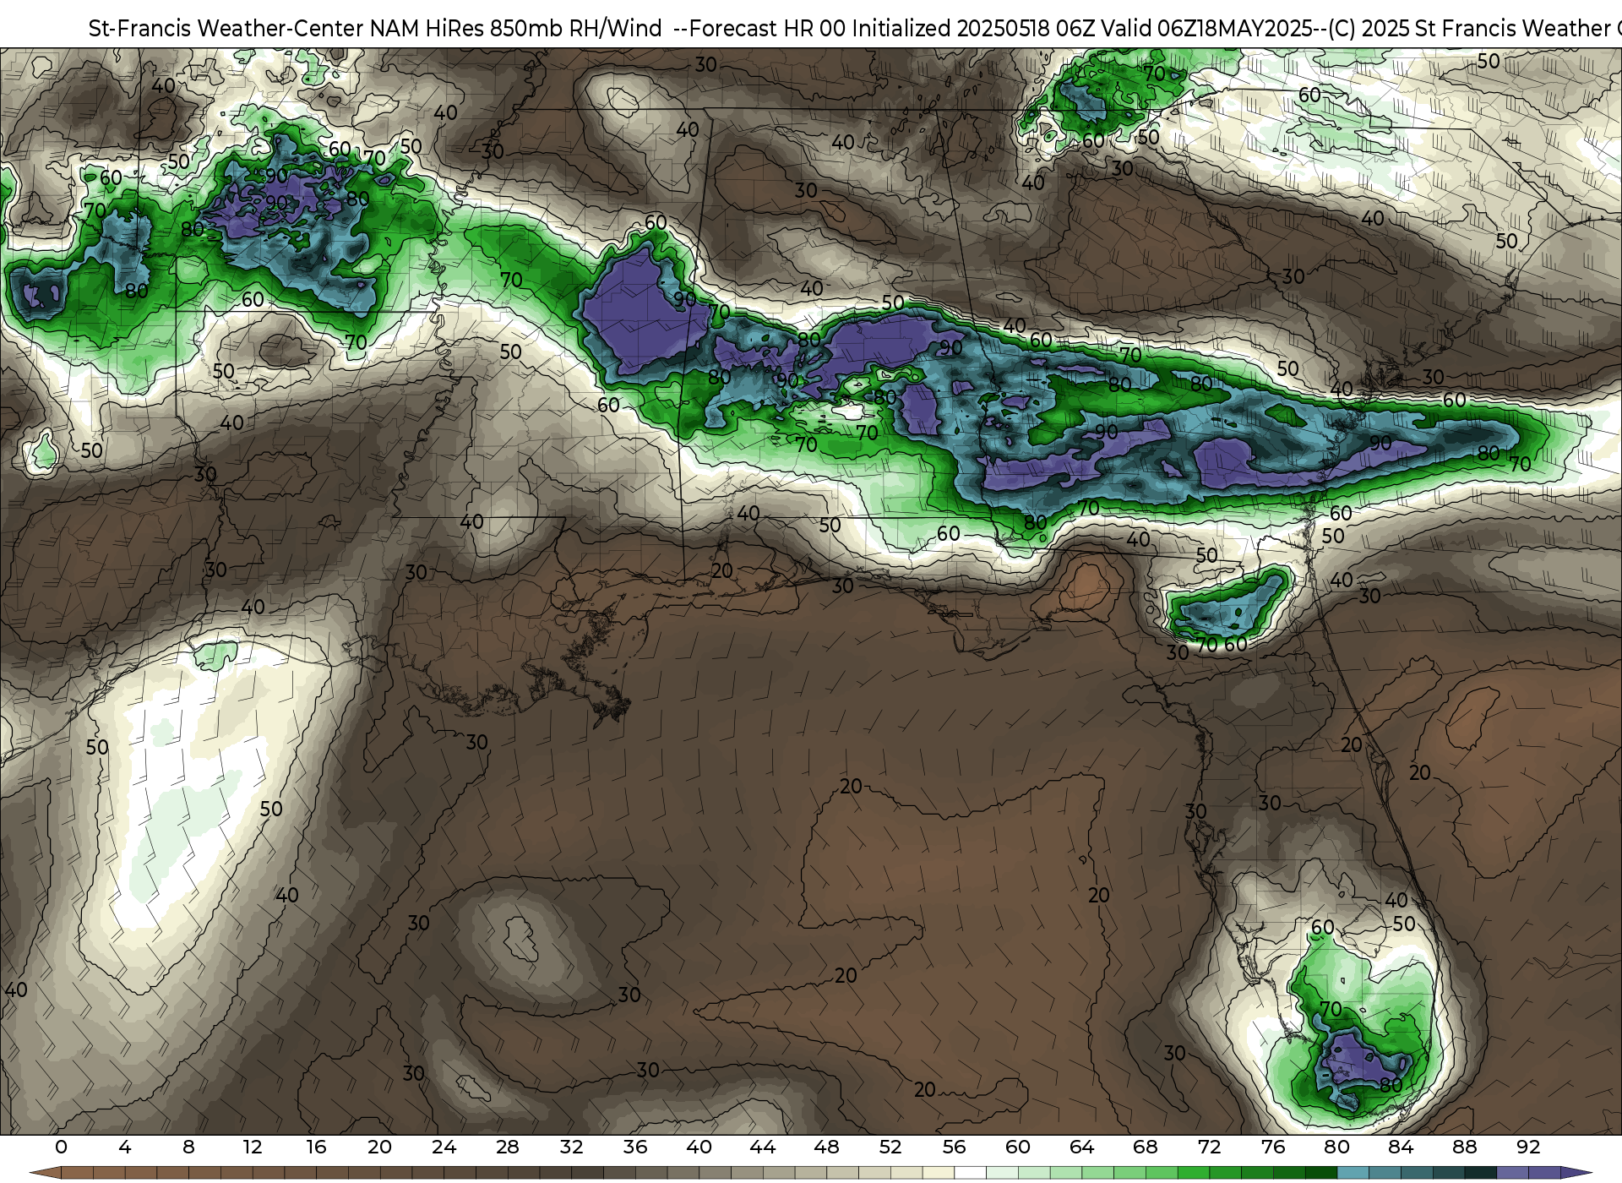Click the colorbar scale label '84'

point(1401,1147)
